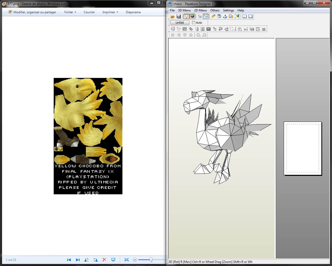Select the join/disjoin edge nodes icon
The height and width of the screenshot is (266, 332).
click(179, 29)
